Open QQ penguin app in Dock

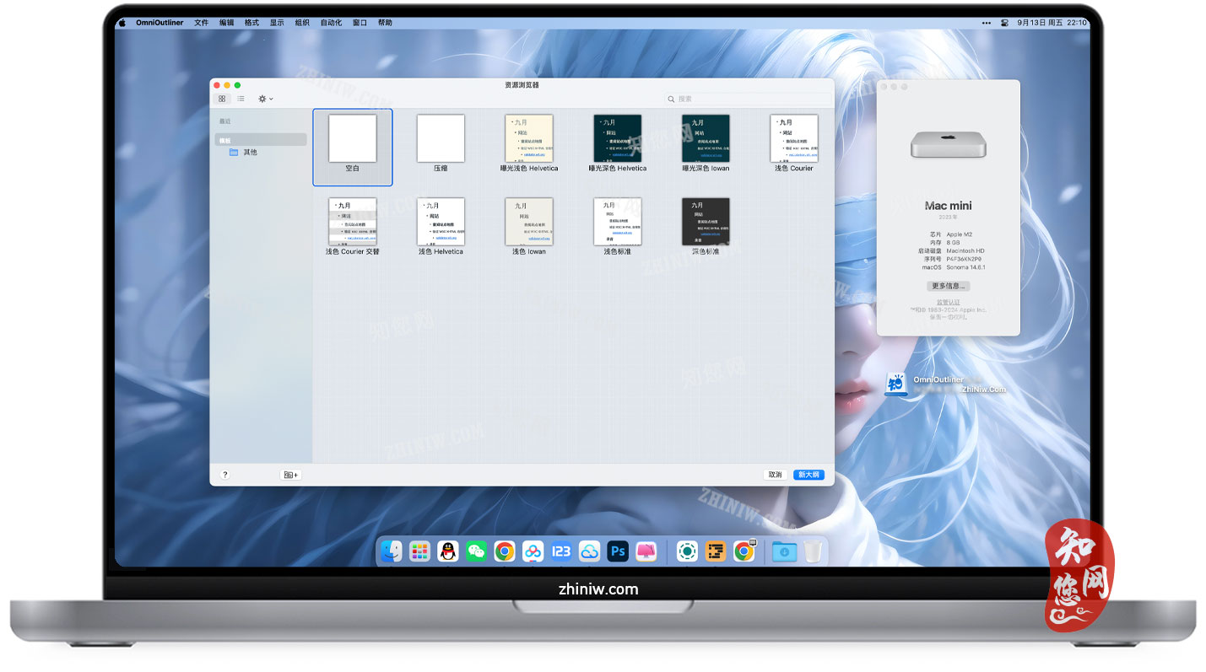click(448, 551)
